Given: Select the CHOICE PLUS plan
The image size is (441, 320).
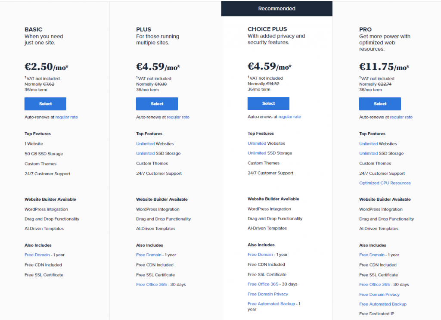Looking at the screenshot, I should [268, 103].
